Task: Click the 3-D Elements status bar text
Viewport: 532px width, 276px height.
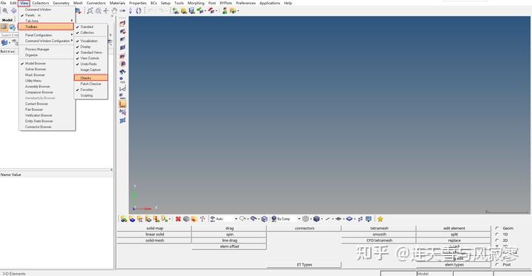Action: [14, 274]
